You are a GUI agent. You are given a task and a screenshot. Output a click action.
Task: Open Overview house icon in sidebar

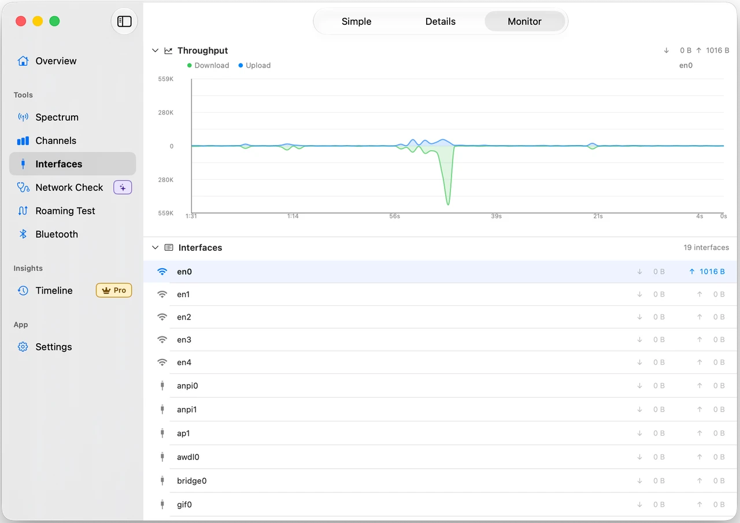(23, 61)
